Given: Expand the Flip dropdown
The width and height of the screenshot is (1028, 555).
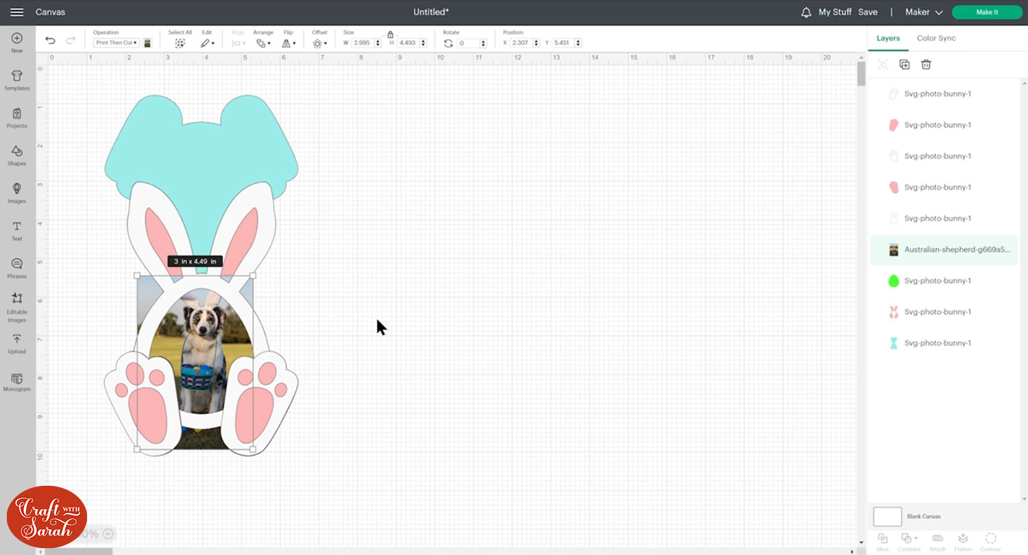Looking at the screenshot, I should pos(289,43).
